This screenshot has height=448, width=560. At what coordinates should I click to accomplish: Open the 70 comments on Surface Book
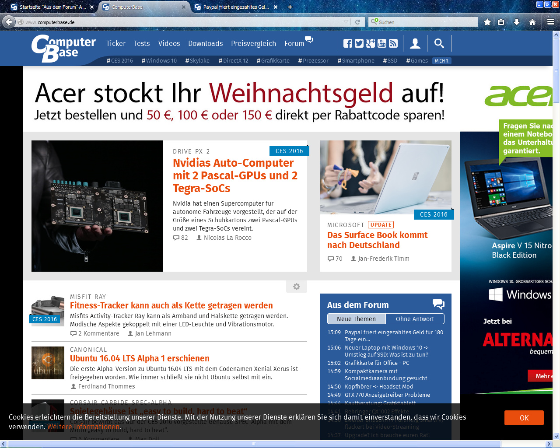(335, 259)
